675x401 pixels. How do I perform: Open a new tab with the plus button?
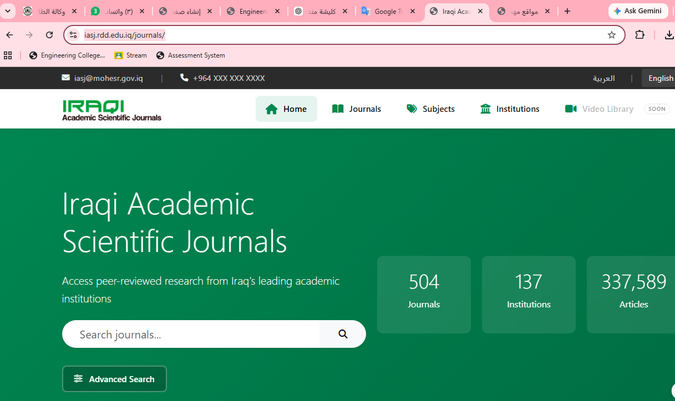(x=567, y=11)
